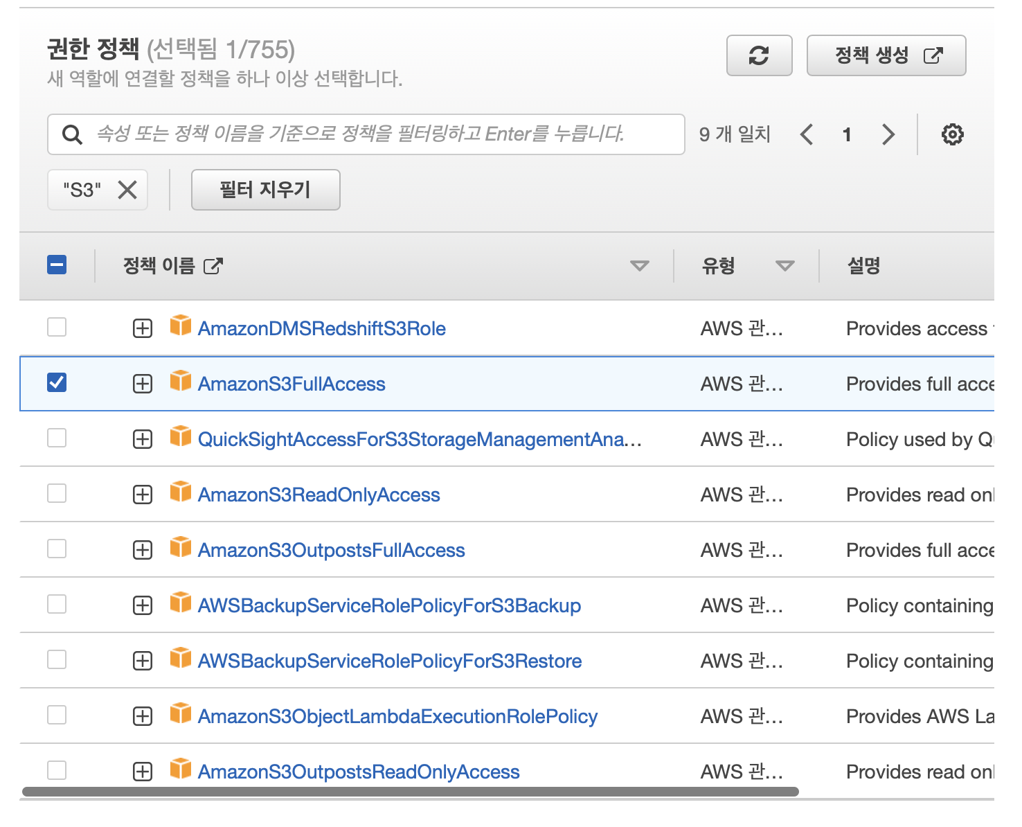Screen dimensions: 1022x827
Task: Click the search magnifier icon
Action: [x=72, y=134]
